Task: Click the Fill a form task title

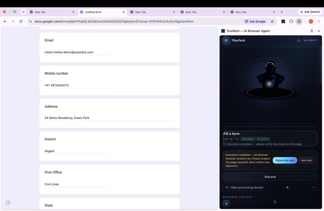Action: coord(232,134)
